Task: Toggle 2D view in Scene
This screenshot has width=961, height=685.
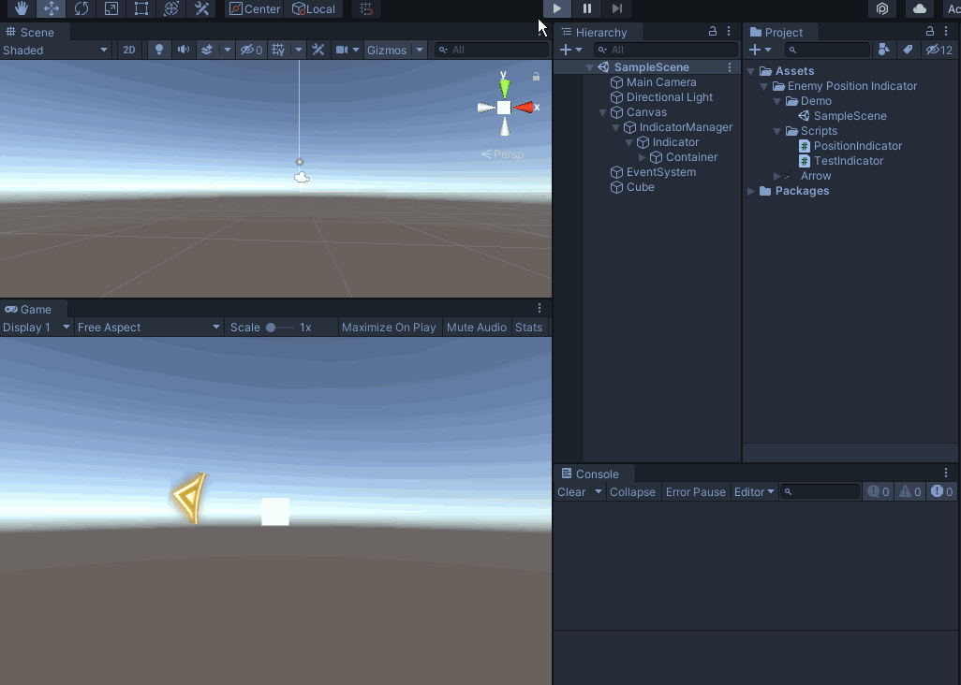Action: tap(128, 51)
